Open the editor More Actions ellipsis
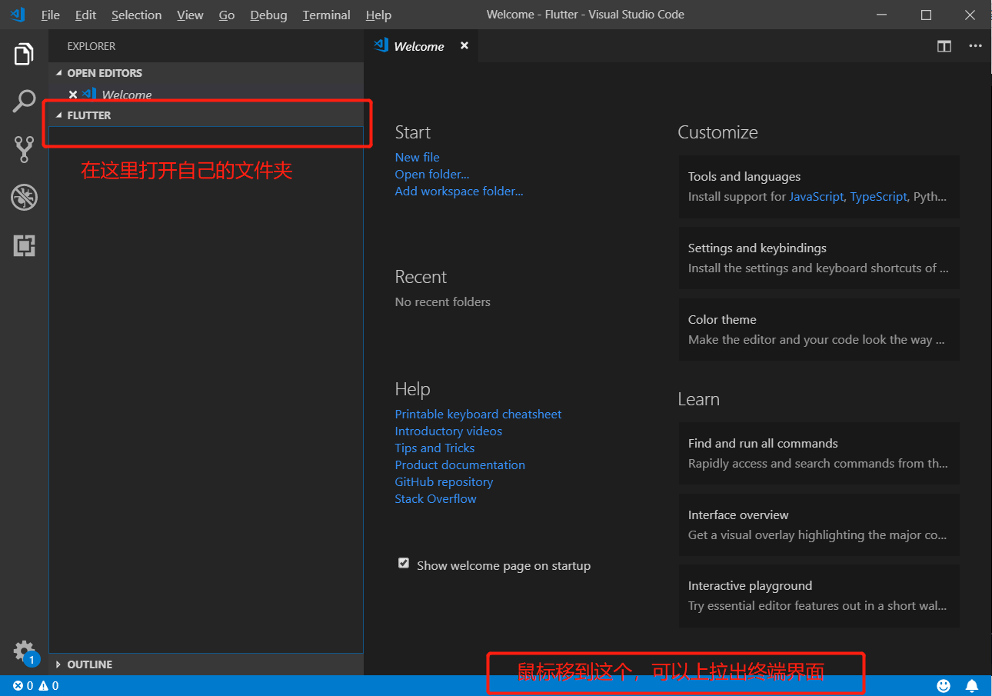 (975, 46)
